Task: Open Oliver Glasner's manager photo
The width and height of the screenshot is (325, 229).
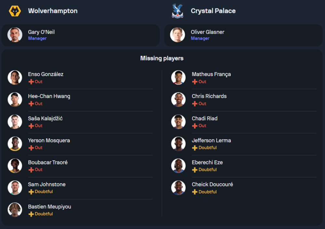Action: coord(177,35)
